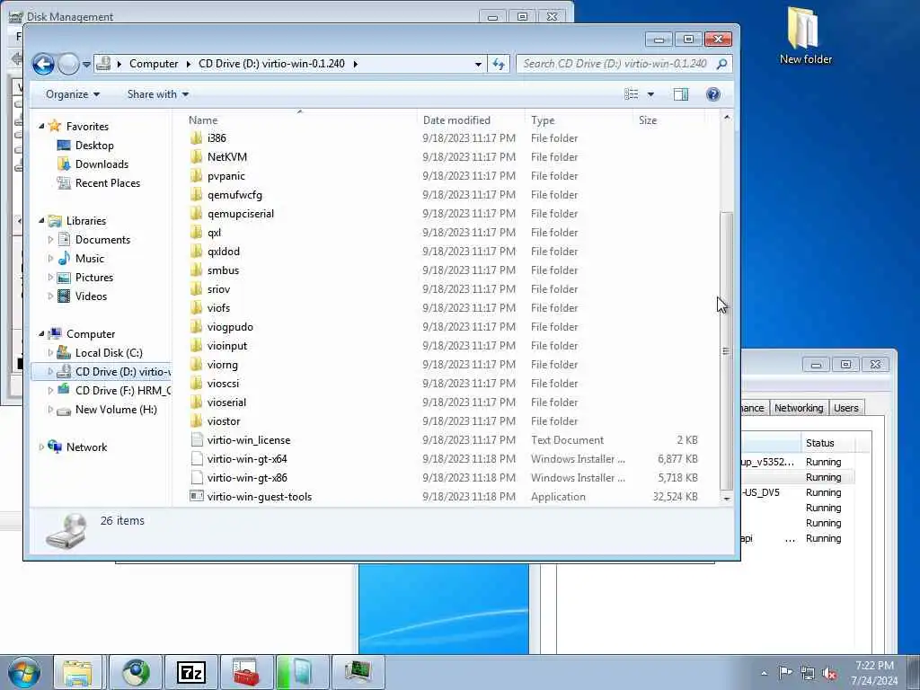Select the vioinput folder icon
The width and height of the screenshot is (920, 690).
click(197, 346)
